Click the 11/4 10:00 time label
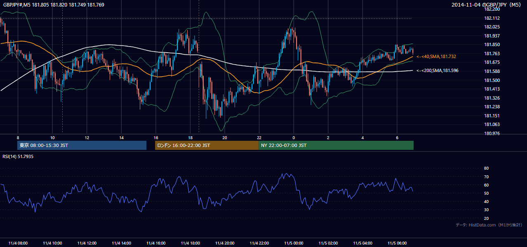527x247 pixels. [x=52, y=243]
